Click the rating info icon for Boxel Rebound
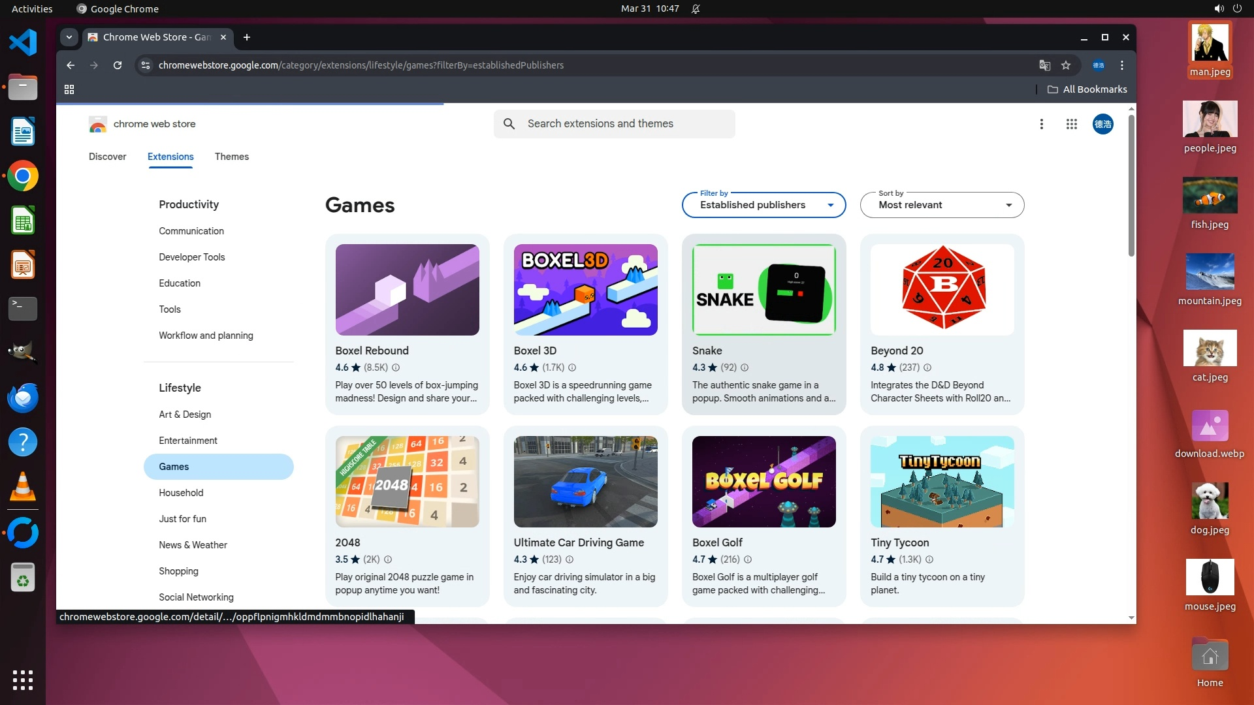The width and height of the screenshot is (1254, 705). [396, 368]
